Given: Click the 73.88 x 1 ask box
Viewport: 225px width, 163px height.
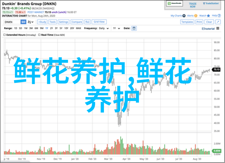Looking at the screenshot, I should 20,12.
